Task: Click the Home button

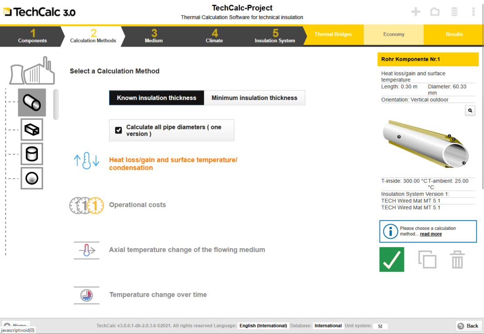Action: click(16, 324)
